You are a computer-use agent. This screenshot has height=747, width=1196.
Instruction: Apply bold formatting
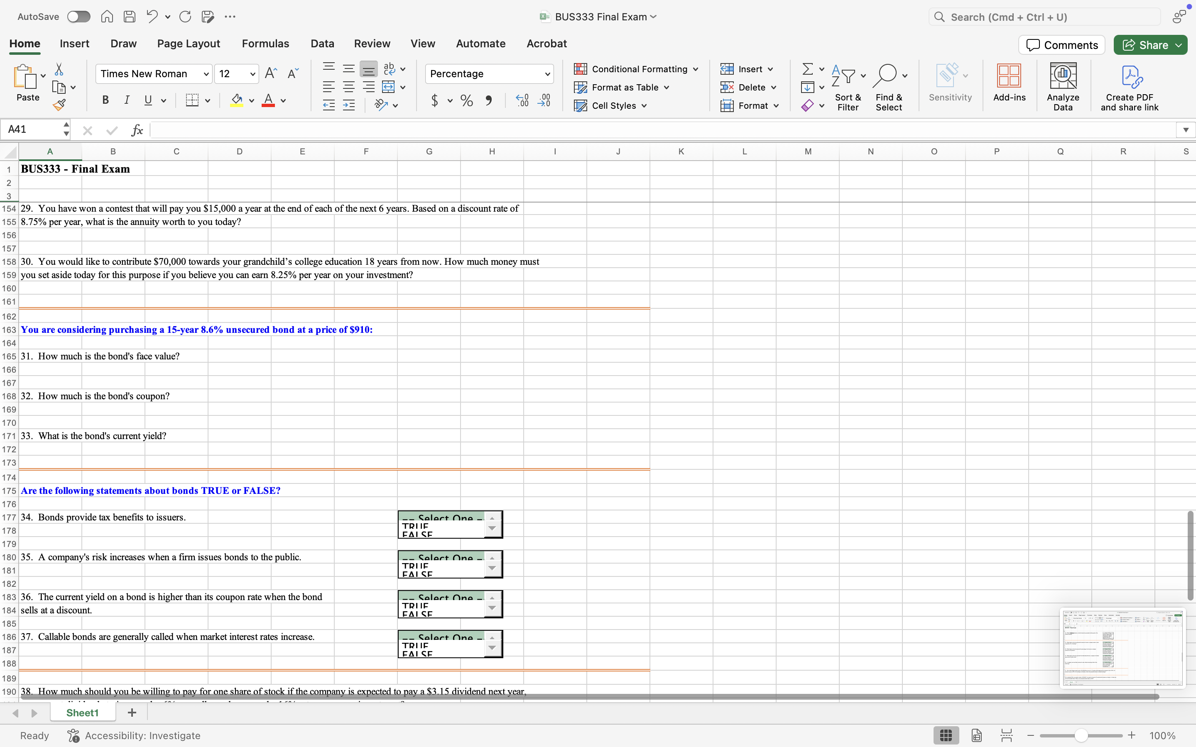coord(105,100)
